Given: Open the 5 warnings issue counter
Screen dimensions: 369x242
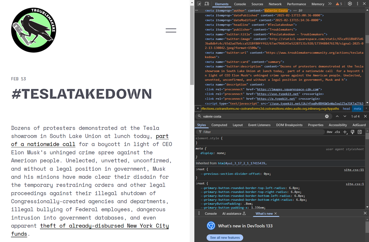Looking at the screenshot, I should [339, 4].
